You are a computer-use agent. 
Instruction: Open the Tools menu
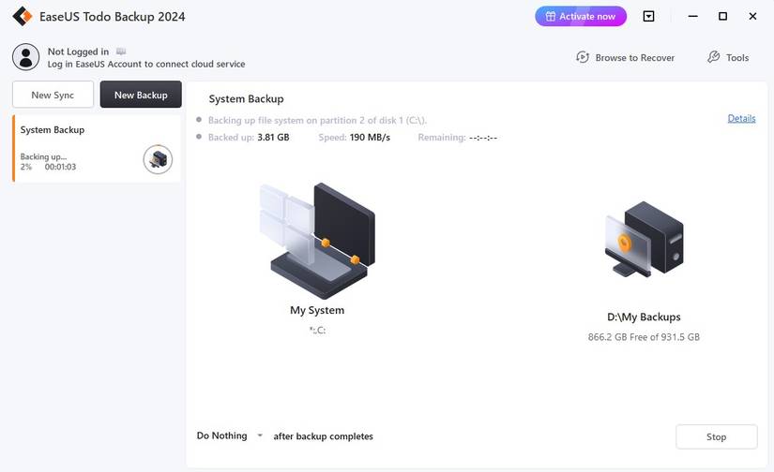728,58
